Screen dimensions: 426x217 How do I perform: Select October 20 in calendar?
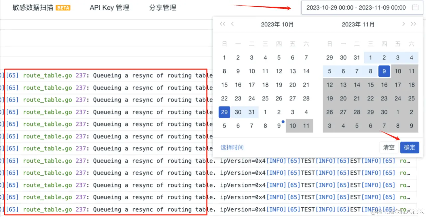coord(293,85)
